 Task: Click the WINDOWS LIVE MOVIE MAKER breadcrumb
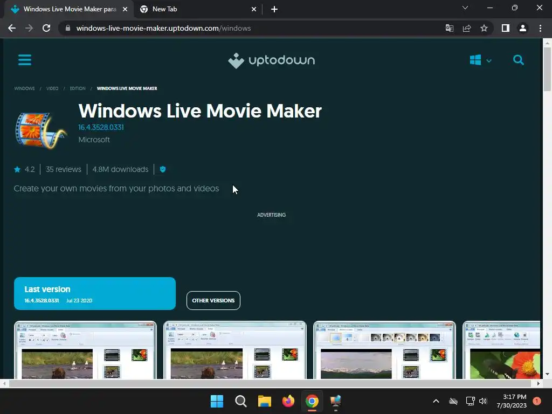[x=127, y=88]
